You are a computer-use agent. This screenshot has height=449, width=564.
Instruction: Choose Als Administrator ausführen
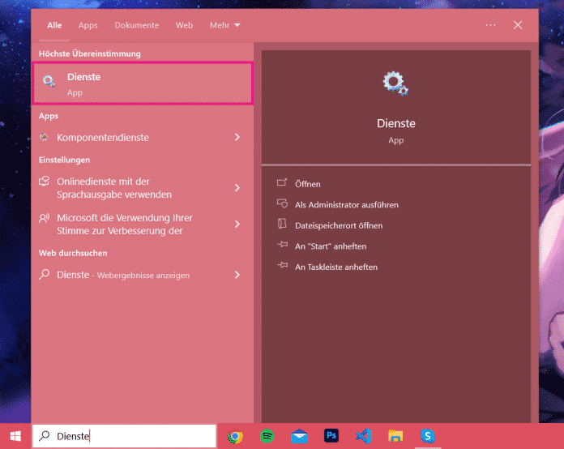click(346, 205)
